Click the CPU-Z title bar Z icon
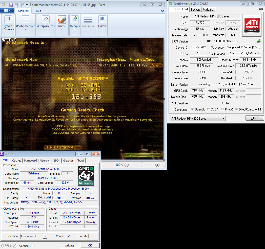Image resolution: width=265 pixels, height=249 pixels. [x=2, y=154]
